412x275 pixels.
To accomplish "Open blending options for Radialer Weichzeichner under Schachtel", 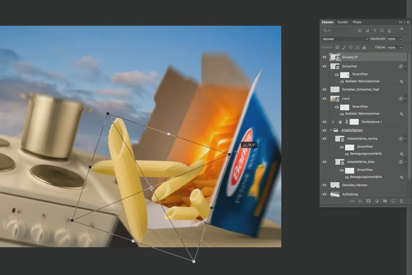I will pos(401,81).
